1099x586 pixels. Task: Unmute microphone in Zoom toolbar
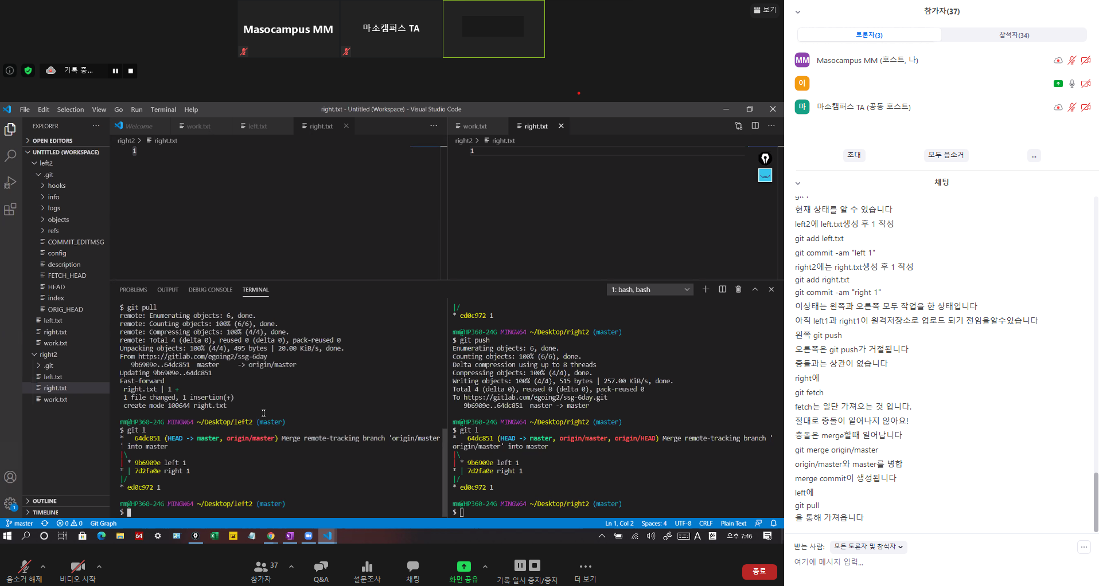tap(24, 571)
